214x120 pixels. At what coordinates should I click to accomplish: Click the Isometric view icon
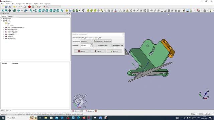(36, 10)
